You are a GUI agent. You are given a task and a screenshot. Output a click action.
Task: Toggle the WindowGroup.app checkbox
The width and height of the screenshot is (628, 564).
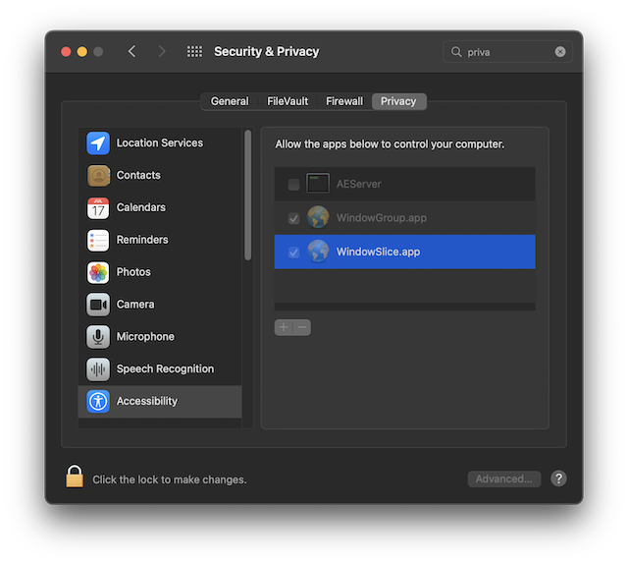pos(294,218)
